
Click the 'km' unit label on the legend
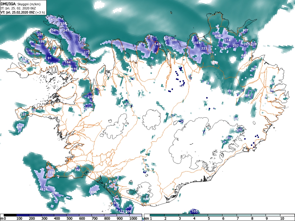pyautogui.click(x=146, y=219)
